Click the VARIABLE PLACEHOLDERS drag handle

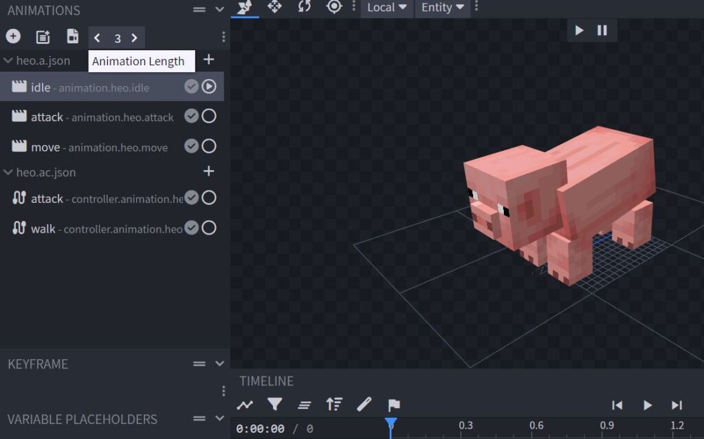click(199, 418)
